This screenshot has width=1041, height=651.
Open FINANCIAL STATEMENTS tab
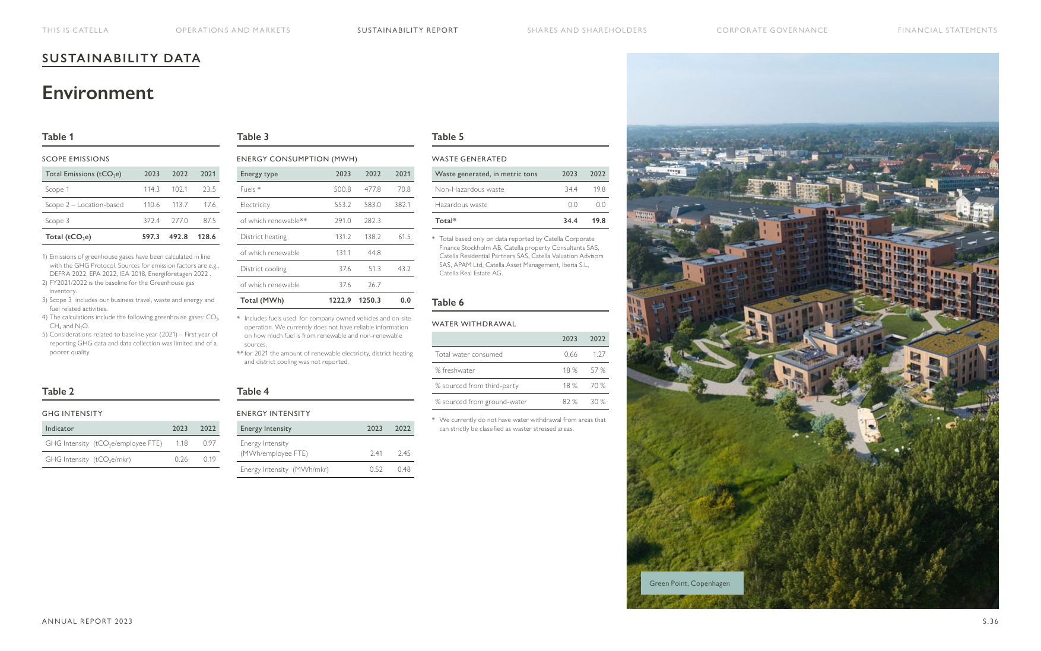point(948,30)
